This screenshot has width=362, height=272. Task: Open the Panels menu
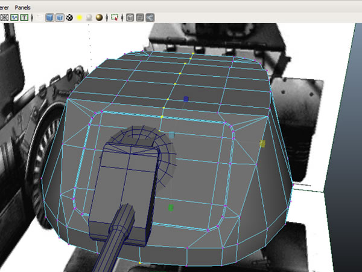click(23, 8)
